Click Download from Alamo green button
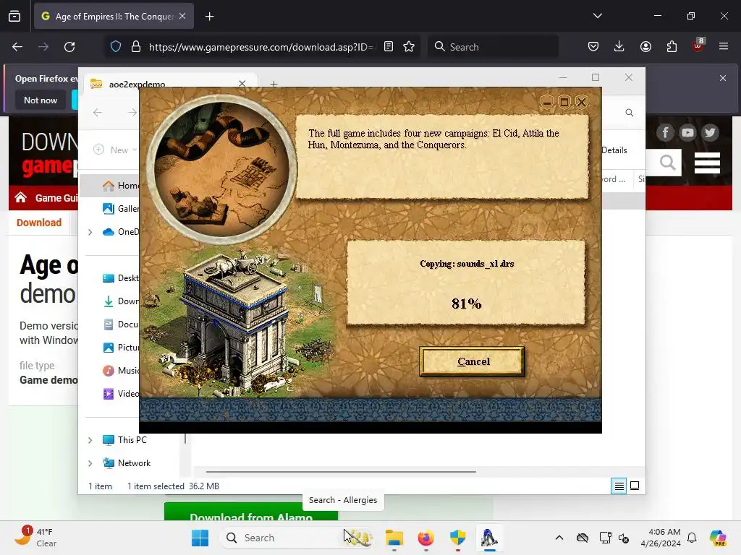The image size is (741, 555). (x=251, y=512)
